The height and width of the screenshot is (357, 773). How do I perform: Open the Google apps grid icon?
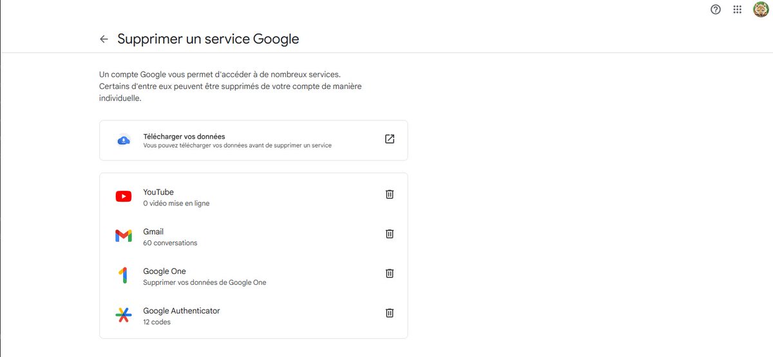tap(738, 10)
